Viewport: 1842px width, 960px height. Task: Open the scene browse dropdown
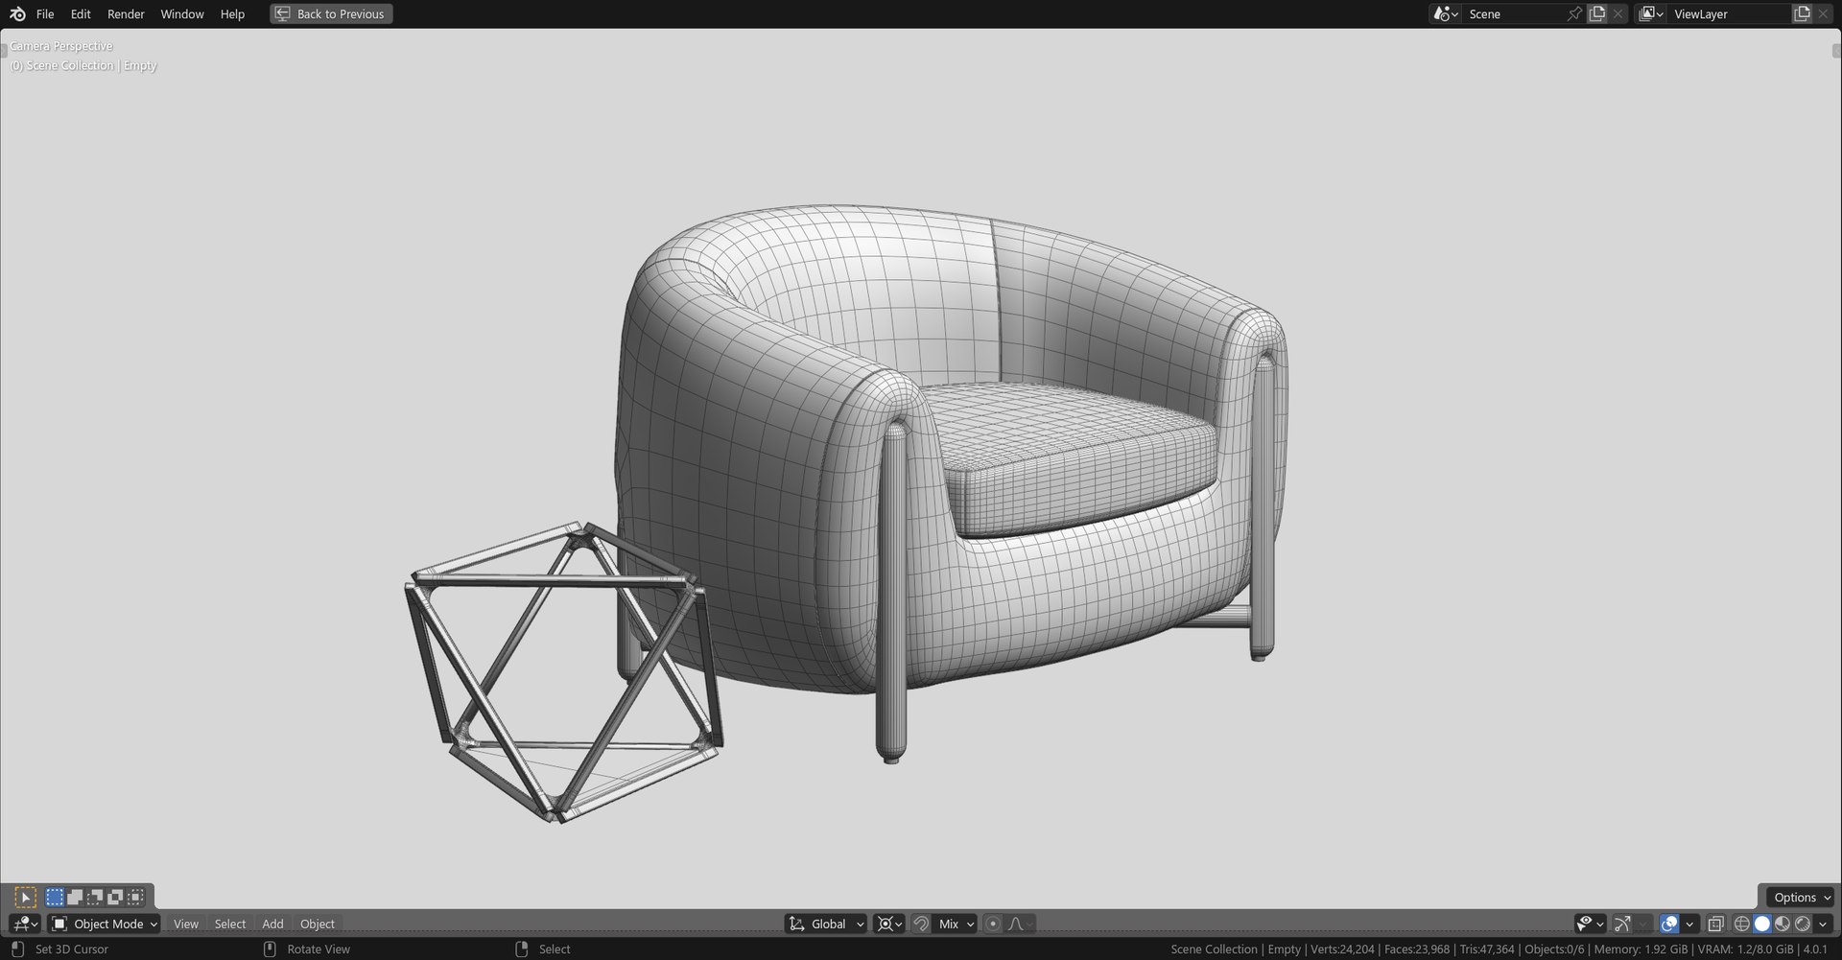click(x=1445, y=13)
